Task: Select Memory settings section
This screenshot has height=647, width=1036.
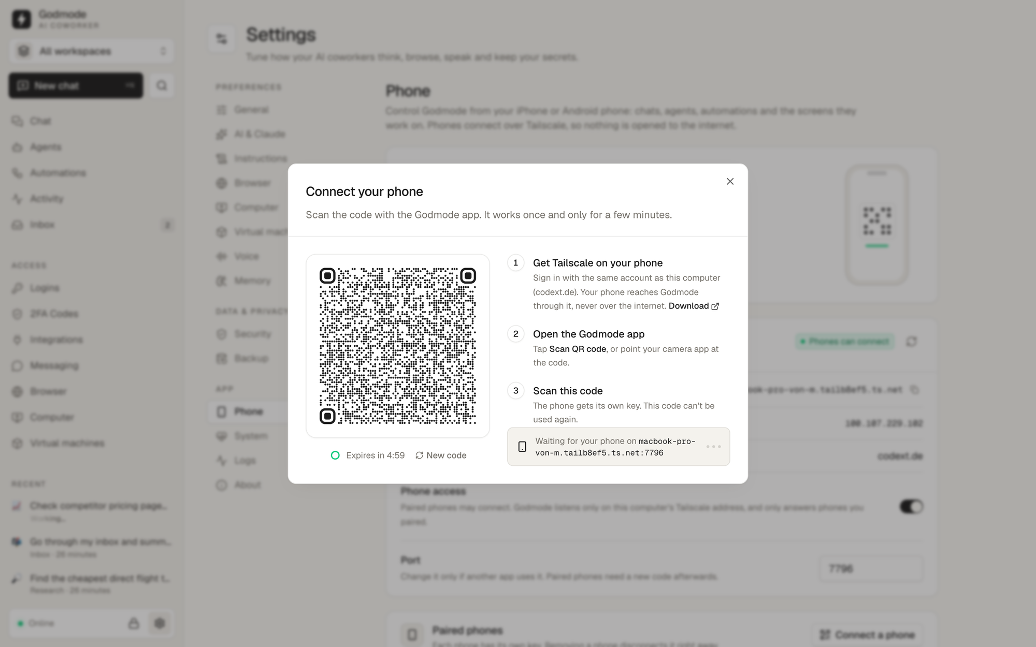Action: tap(243, 281)
